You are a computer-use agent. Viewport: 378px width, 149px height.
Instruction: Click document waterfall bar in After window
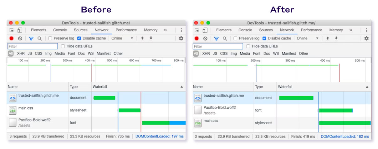296,98
